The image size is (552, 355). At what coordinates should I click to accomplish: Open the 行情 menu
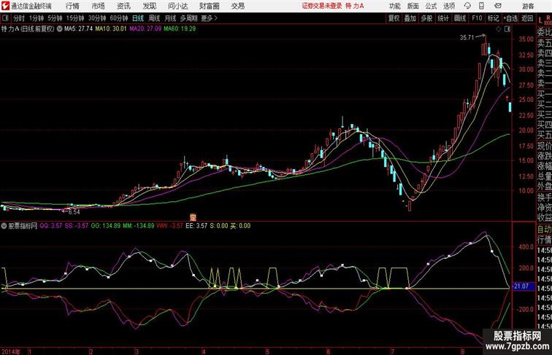(72, 6)
